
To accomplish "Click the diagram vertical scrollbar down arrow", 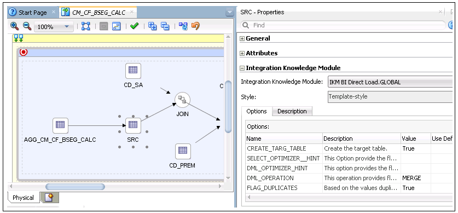I will pyautogui.click(x=228, y=177).
